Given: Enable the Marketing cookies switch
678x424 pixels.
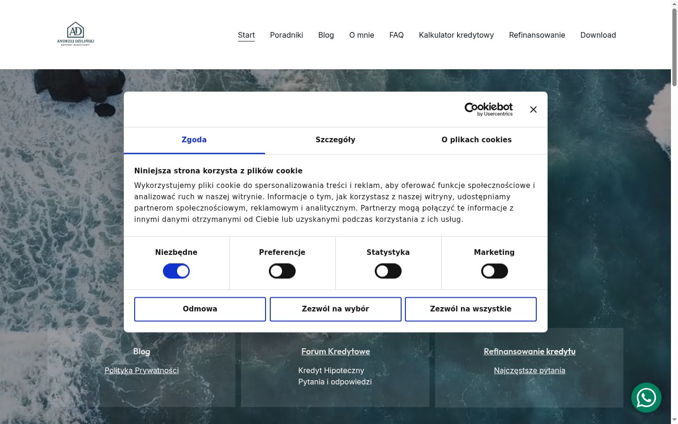Looking at the screenshot, I should point(494,271).
